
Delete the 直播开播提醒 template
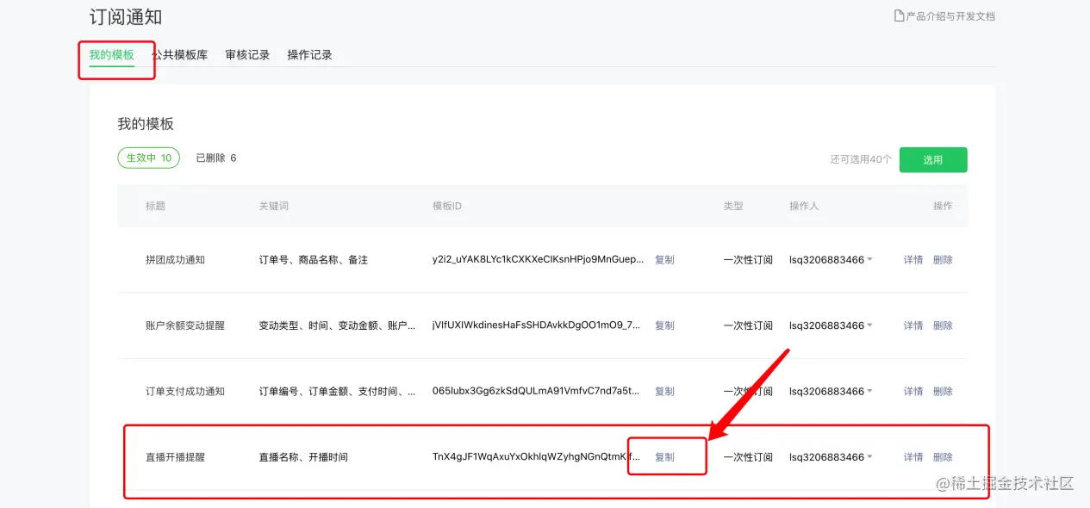point(943,457)
